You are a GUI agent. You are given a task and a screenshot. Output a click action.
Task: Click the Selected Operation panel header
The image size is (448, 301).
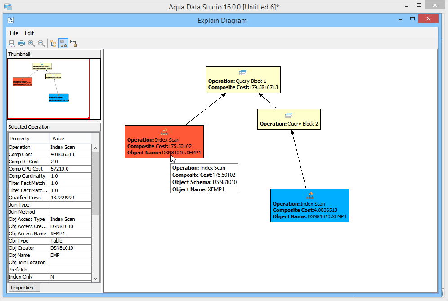[x=54, y=127]
